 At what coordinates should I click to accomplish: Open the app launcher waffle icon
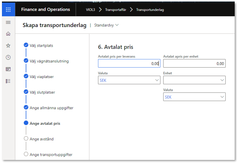point(8,10)
